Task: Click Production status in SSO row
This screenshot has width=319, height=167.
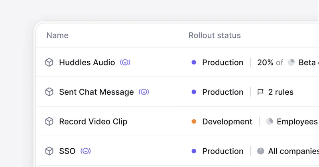Action: 223,151
